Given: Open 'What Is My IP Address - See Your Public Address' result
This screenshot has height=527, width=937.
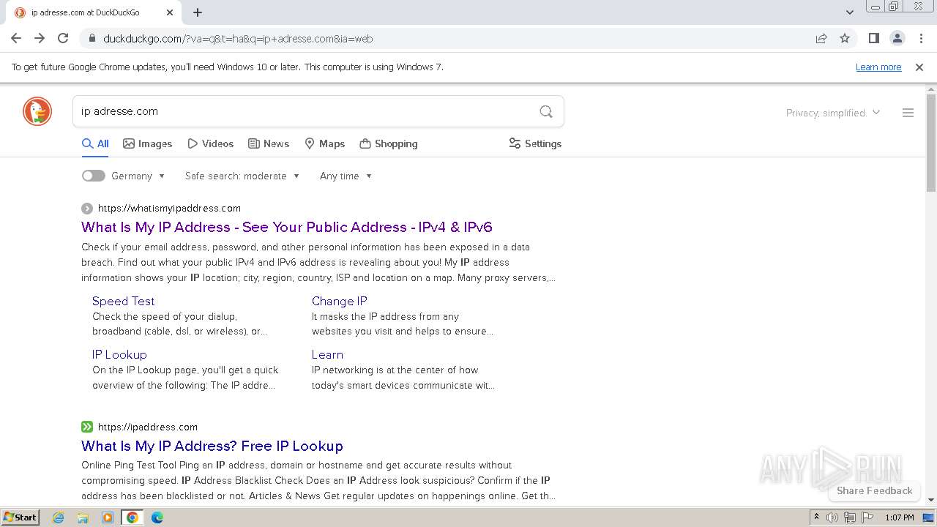Looking at the screenshot, I should (287, 227).
